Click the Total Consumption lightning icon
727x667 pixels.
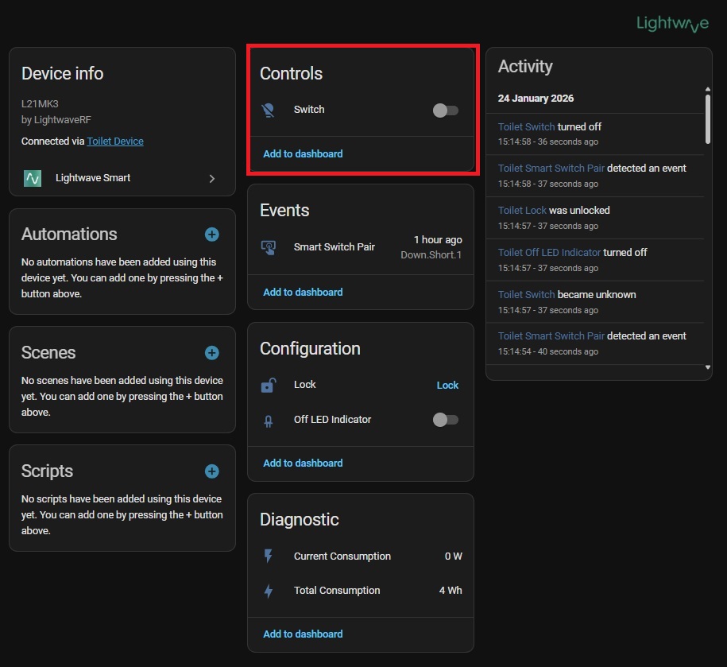pos(269,591)
